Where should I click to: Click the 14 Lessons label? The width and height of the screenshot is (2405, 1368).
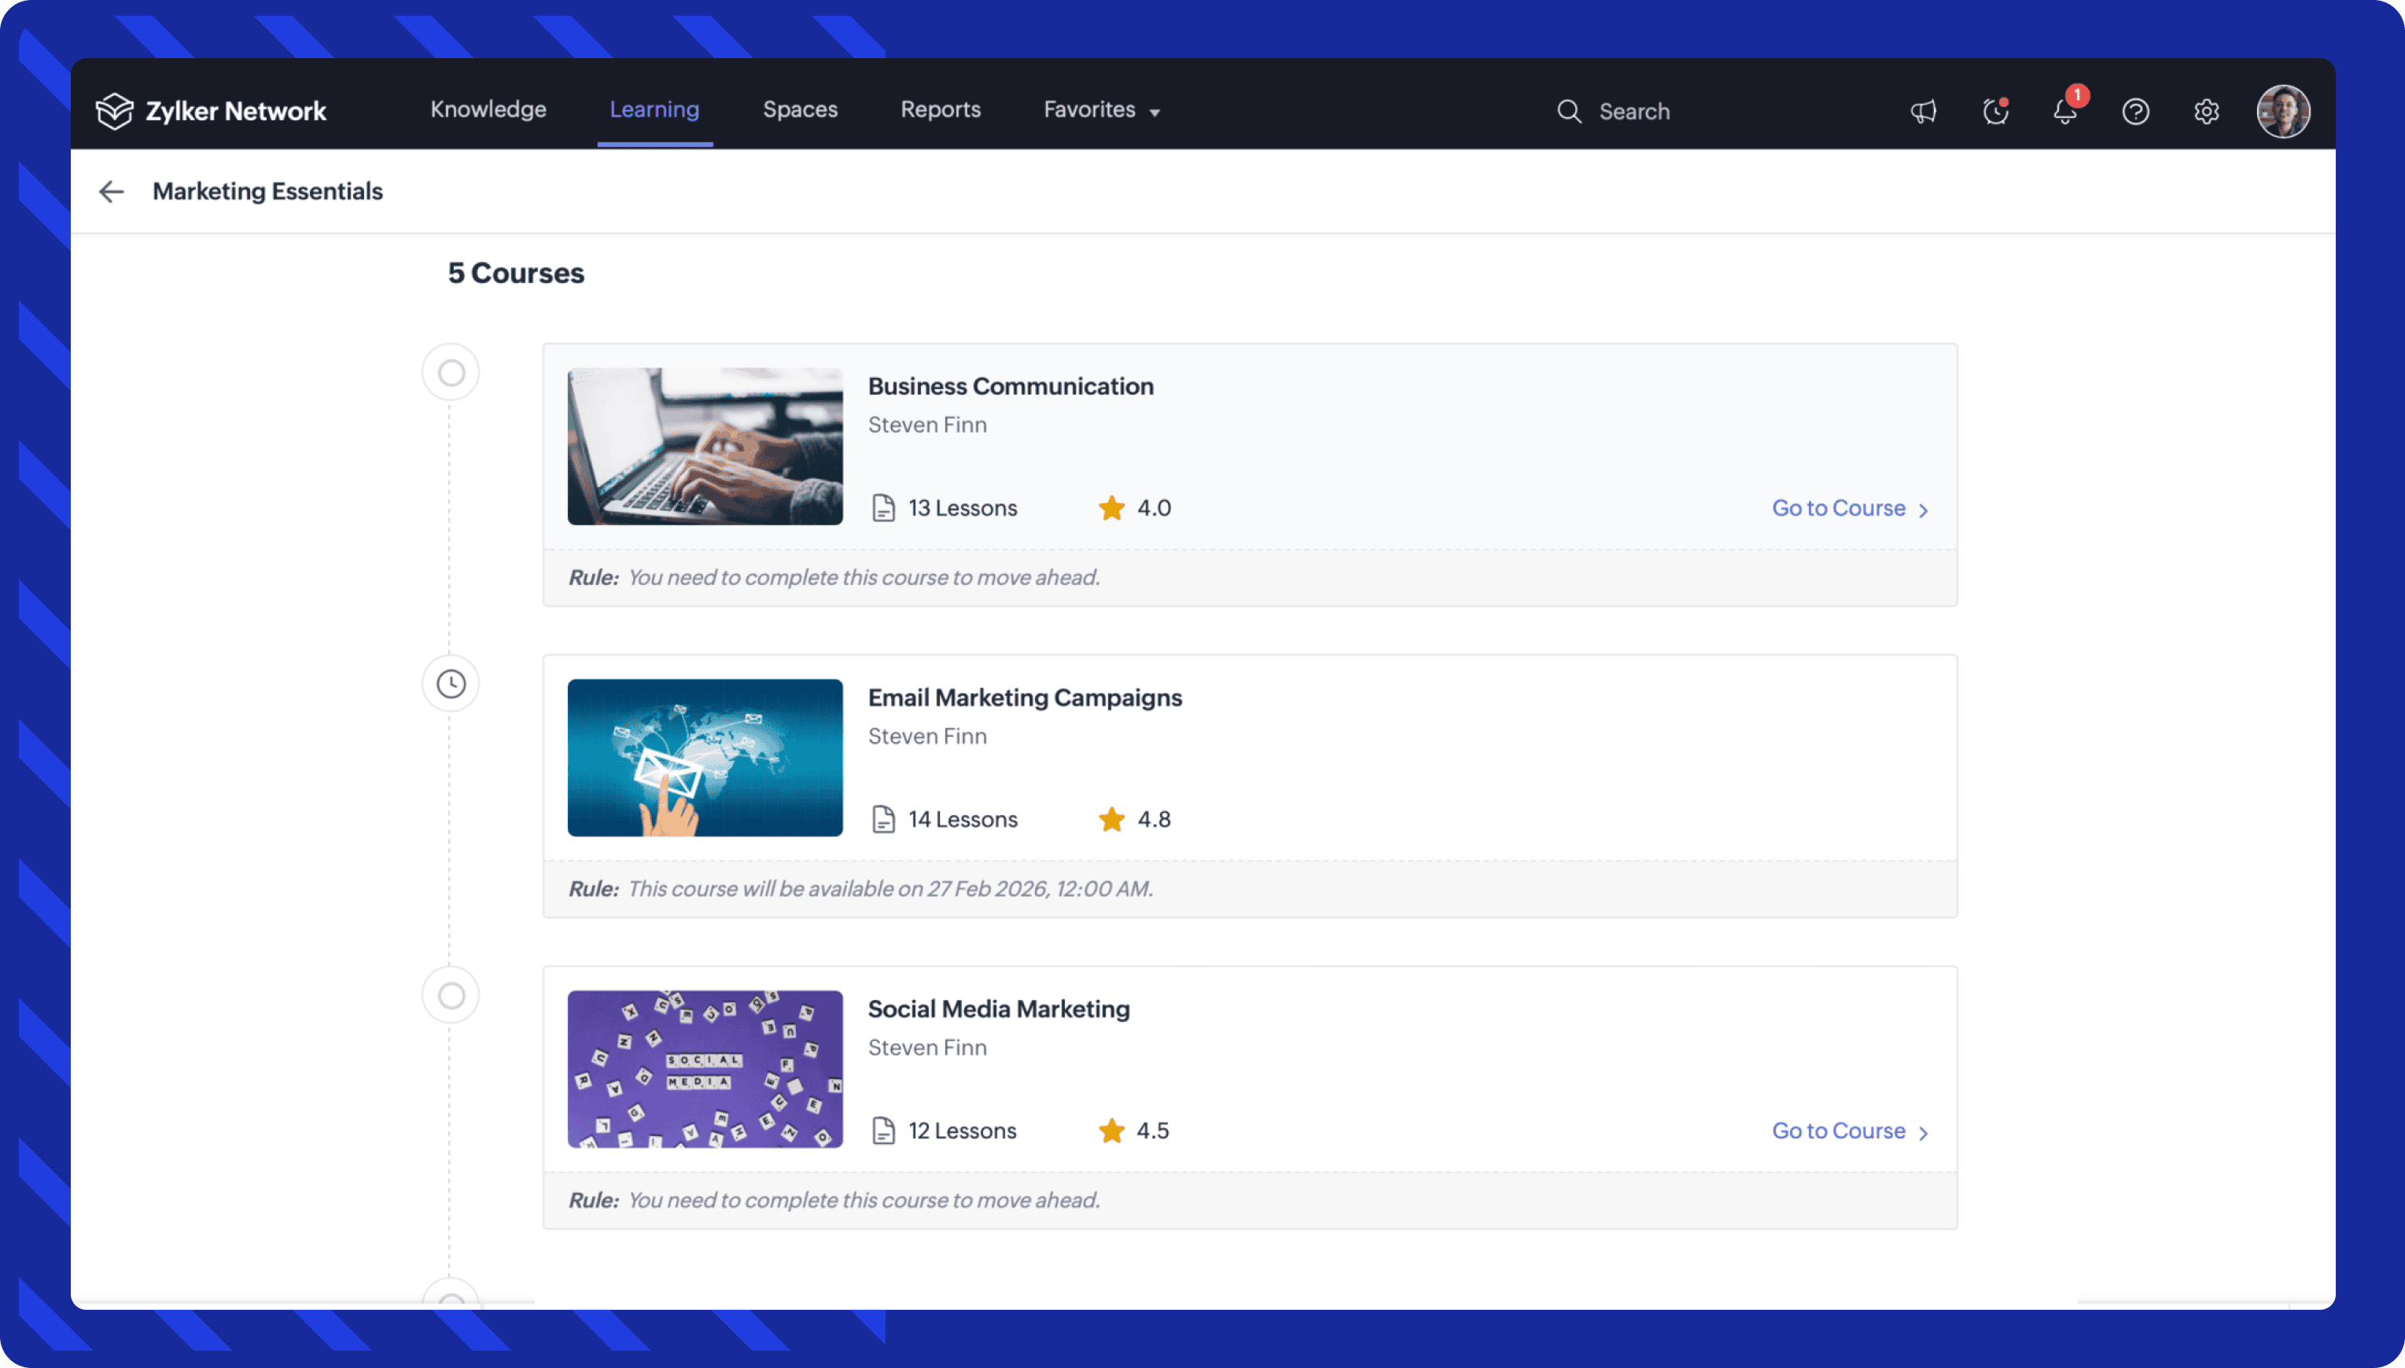click(963, 819)
